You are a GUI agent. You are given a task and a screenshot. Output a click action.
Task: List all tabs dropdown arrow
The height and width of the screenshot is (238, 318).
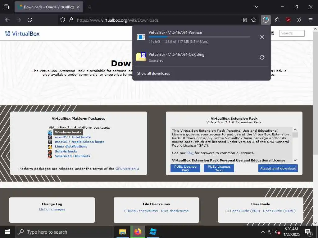[x=257, y=7]
